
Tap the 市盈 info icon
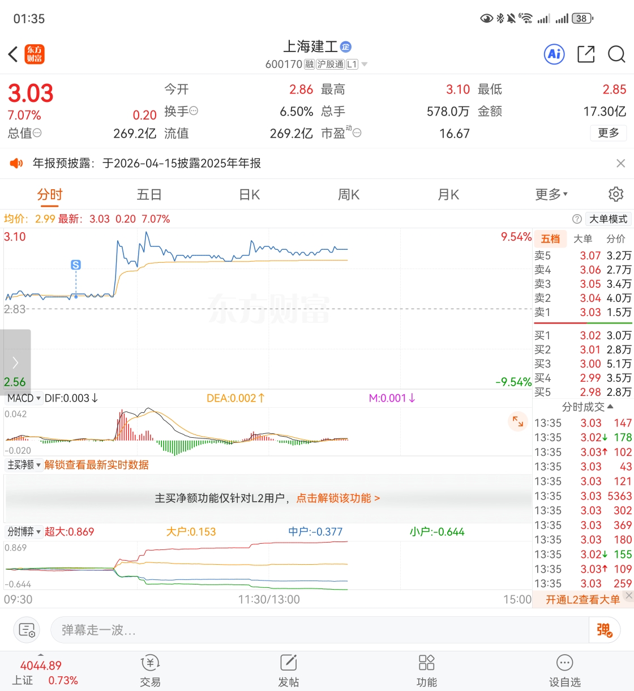[x=357, y=133]
